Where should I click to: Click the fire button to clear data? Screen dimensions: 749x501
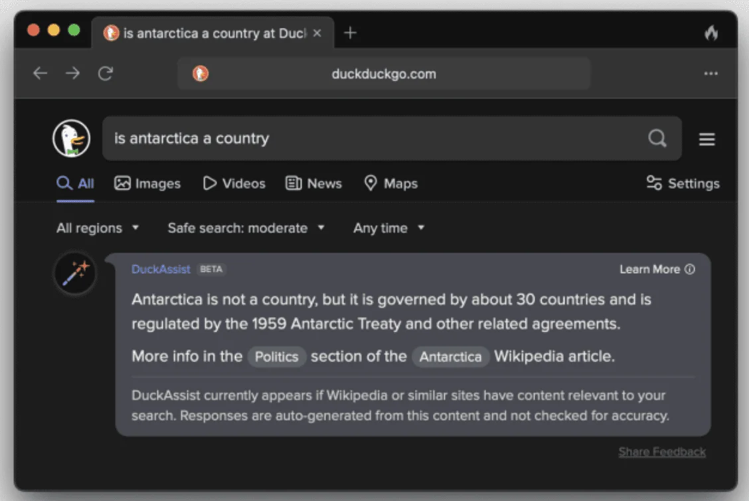[711, 33]
